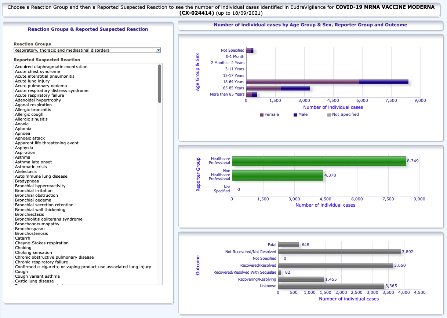Pick 'Acute pulmonary oedema' in the list

click(x=41, y=86)
